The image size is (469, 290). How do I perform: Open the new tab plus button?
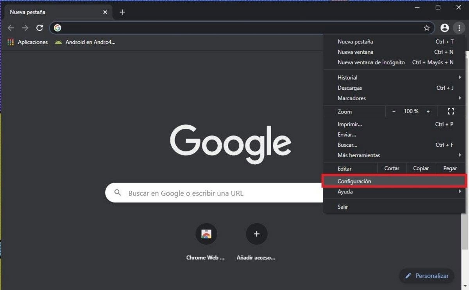(122, 12)
